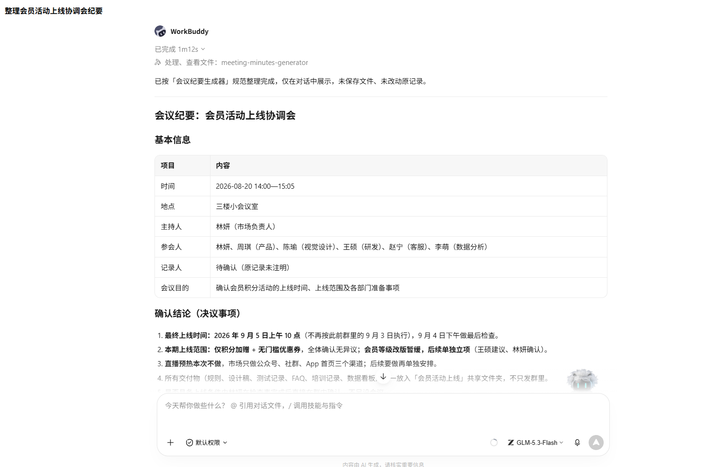Viewport: 704px width, 467px height.
Task: Click the 林妍（市场负责人） cell
Action: (408, 226)
